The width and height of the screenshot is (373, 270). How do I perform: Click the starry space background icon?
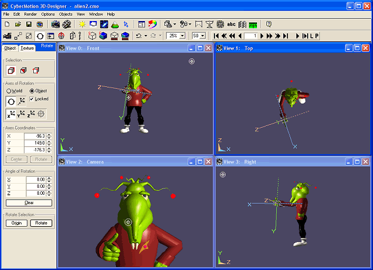coord(104,24)
